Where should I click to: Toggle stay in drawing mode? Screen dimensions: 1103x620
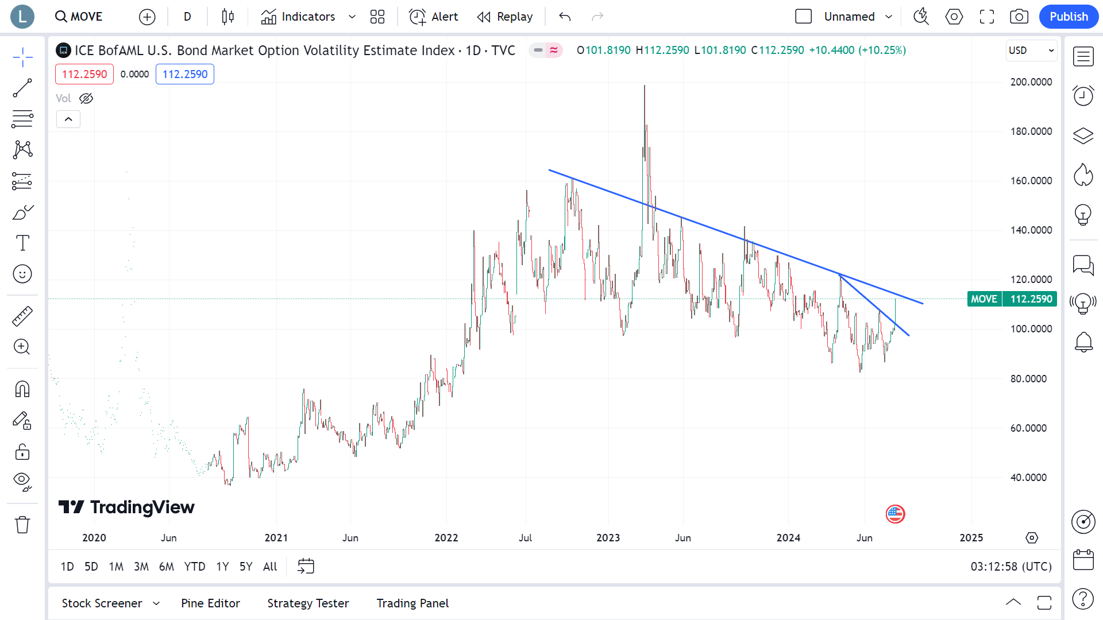click(x=22, y=421)
